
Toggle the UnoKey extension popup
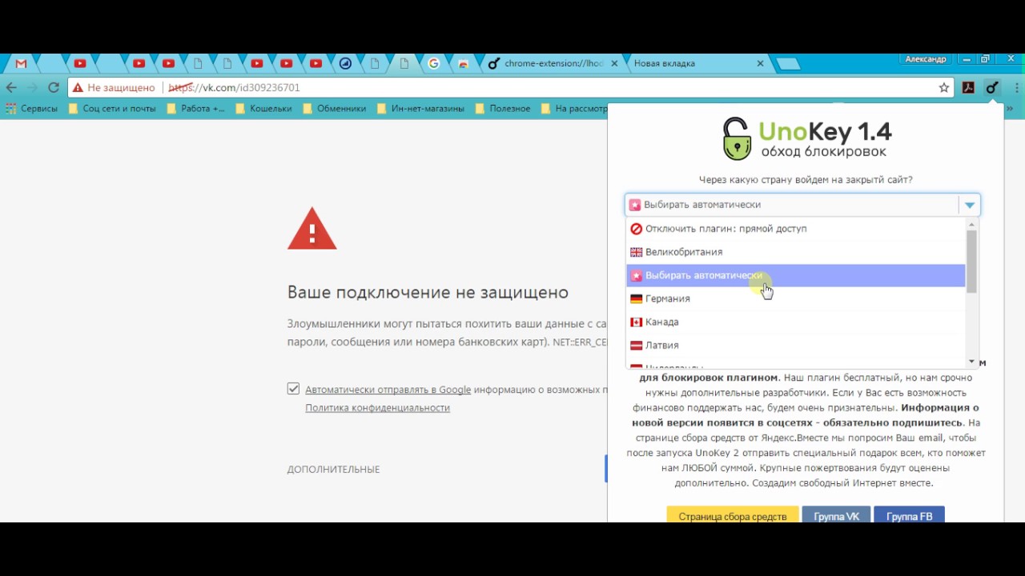click(x=992, y=87)
